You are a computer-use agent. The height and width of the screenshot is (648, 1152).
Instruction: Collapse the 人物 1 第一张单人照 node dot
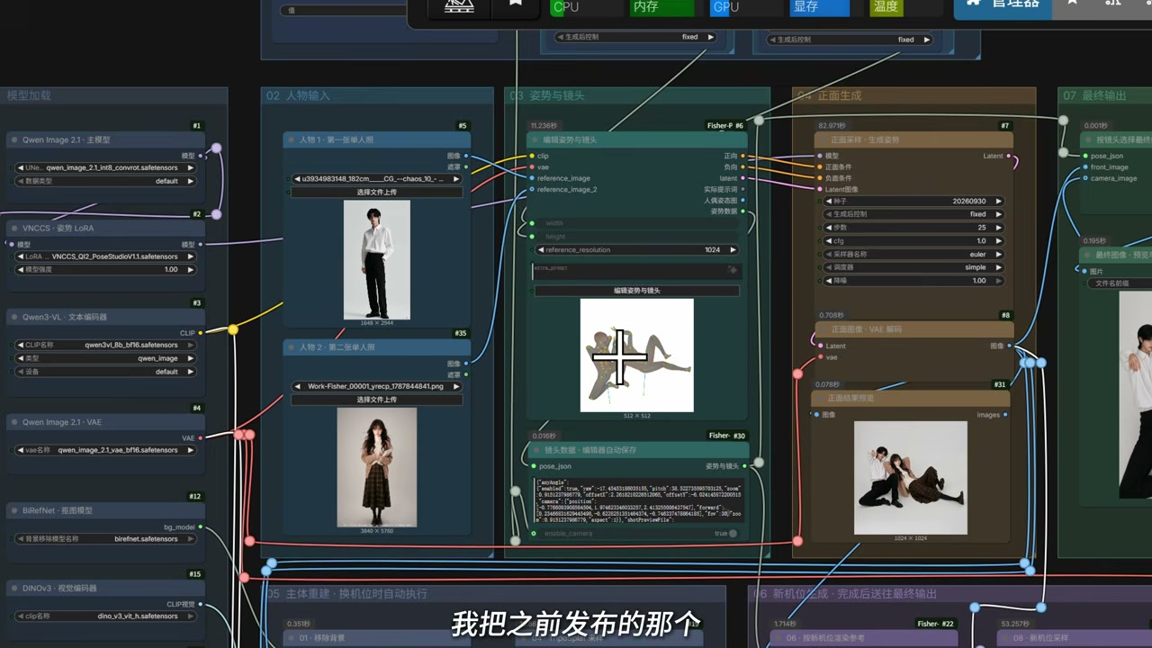(x=292, y=140)
